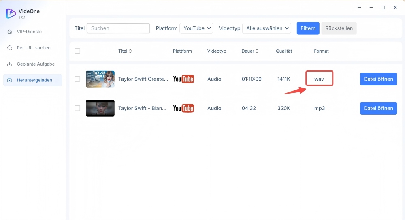Click the Videotyp column header
405x220 pixels.
pyautogui.click(x=216, y=51)
